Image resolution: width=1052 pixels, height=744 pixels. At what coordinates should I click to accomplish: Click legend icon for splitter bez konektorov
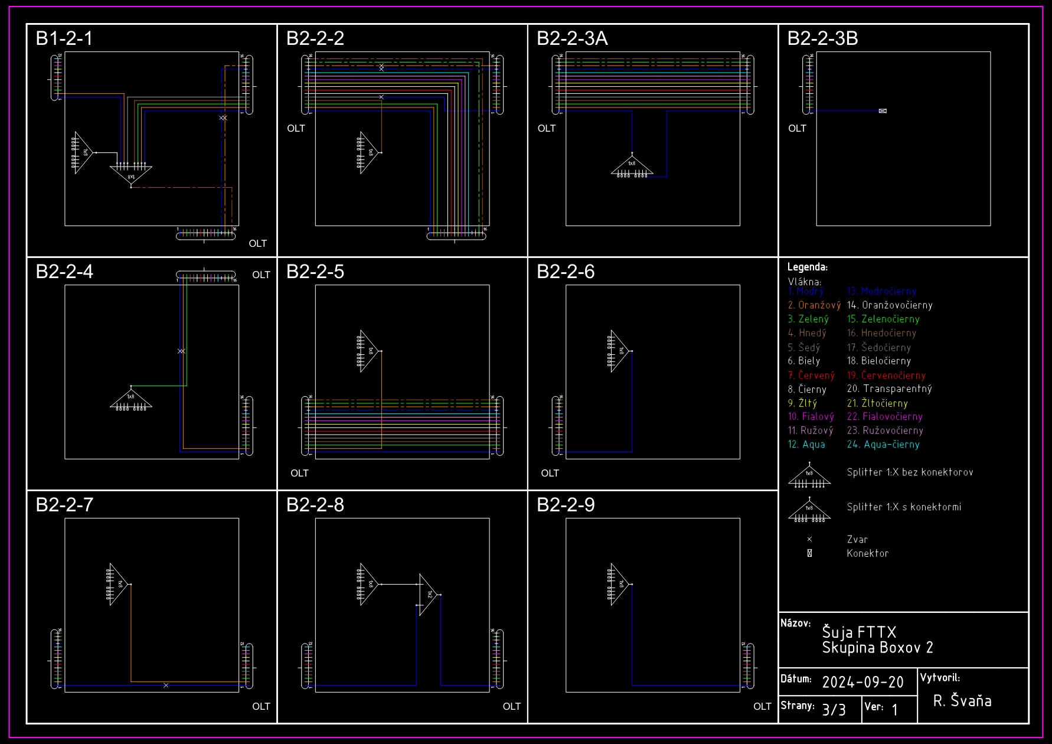point(809,476)
